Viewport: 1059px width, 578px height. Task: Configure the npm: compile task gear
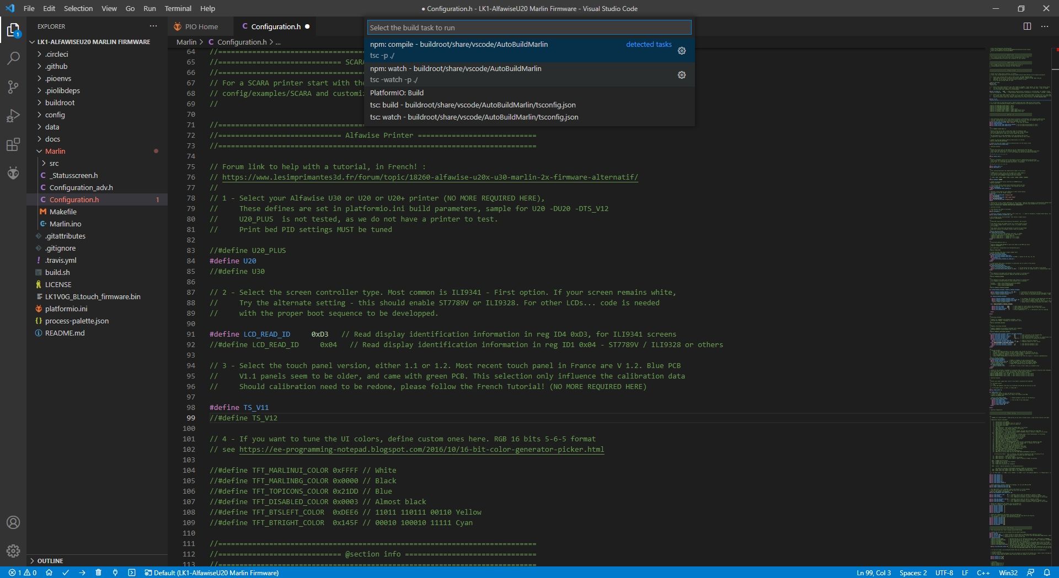click(x=682, y=51)
